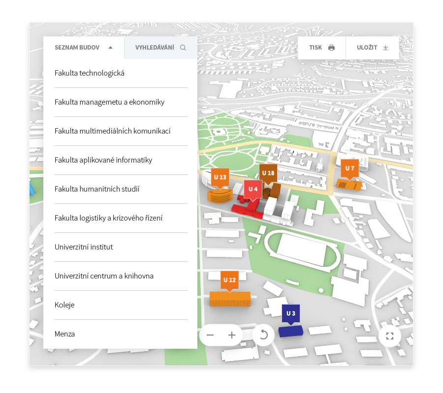Select the blue U 3 marker
443x393 pixels.
point(291,313)
